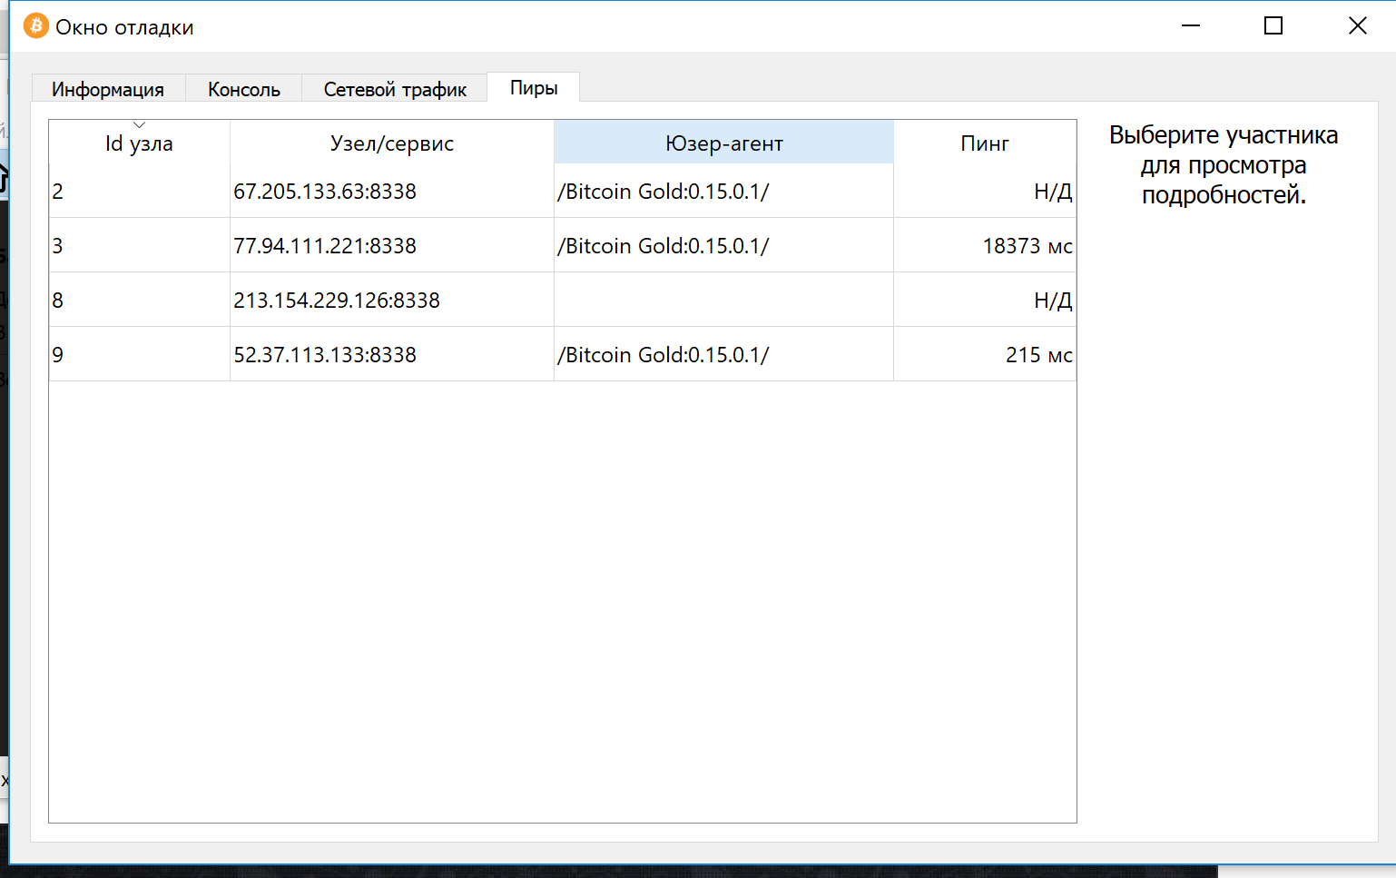Click the 18373 мс ping value
The height and width of the screenshot is (878, 1396).
1027,246
